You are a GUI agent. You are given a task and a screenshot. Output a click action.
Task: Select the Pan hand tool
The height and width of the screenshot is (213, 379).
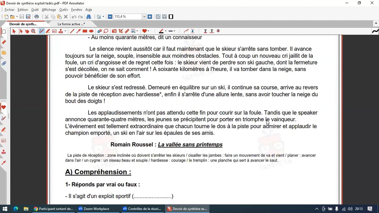click(27, 31)
